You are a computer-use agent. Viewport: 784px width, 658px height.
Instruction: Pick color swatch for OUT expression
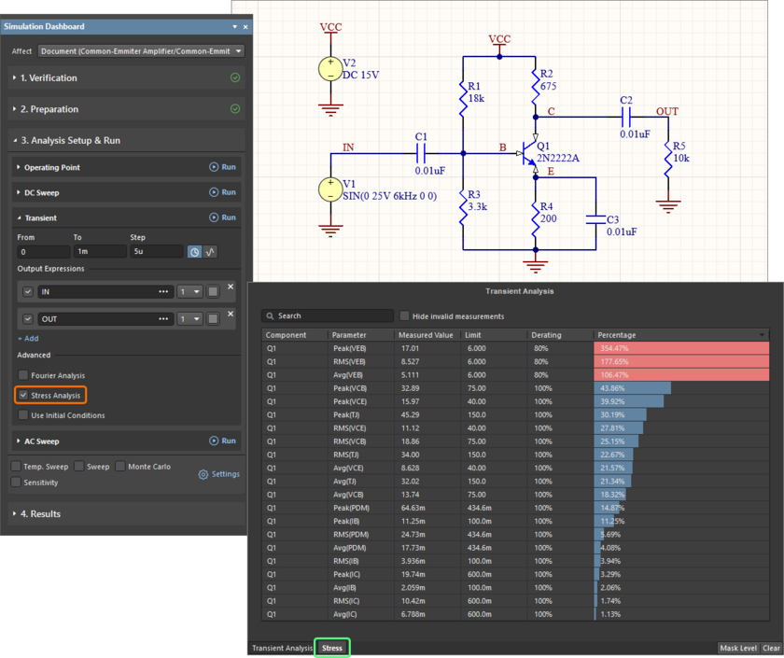coord(213,318)
